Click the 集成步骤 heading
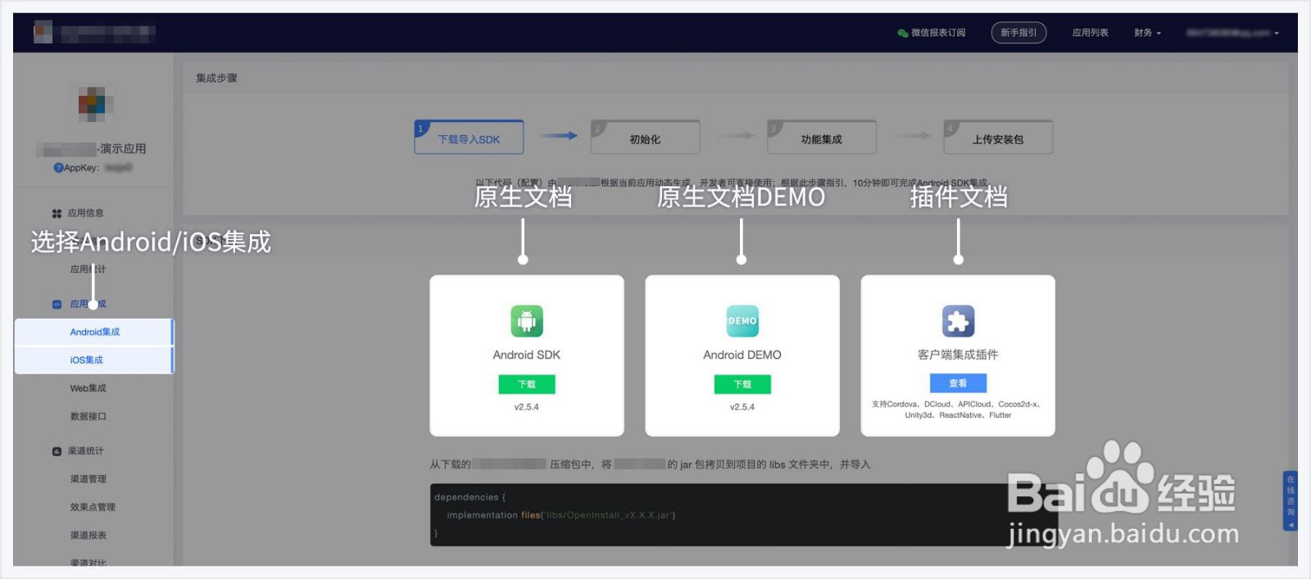Screen dimensions: 1311x579 click(x=216, y=78)
